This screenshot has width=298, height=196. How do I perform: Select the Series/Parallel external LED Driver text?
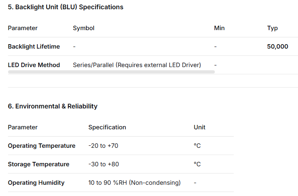click(137, 65)
